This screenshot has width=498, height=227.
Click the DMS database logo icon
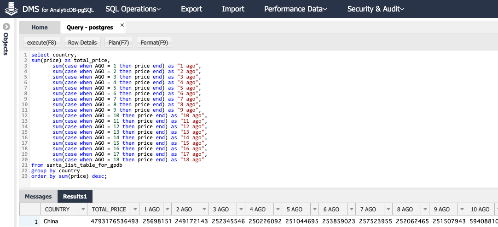(x=11, y=9)
